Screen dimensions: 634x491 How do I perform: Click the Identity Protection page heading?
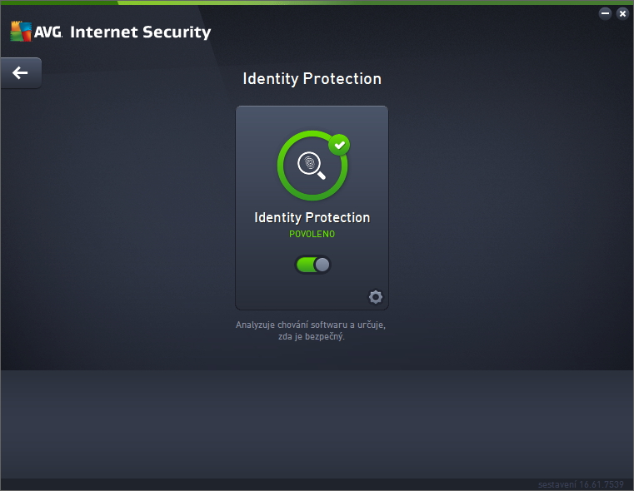tap(312, 79)
